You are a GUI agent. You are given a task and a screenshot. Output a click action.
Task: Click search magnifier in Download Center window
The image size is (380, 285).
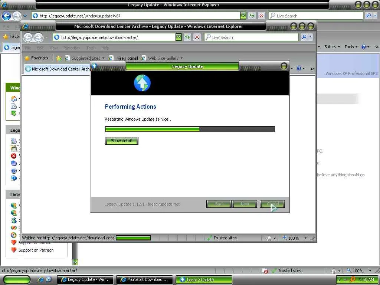[304, 37]
